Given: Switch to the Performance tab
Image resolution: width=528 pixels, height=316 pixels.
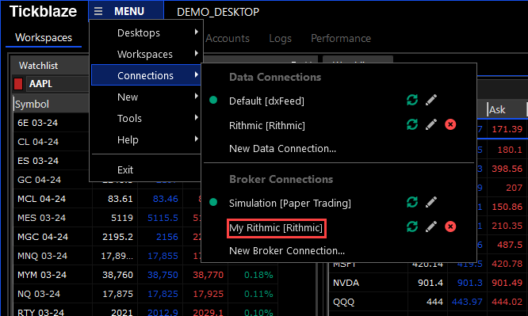Looking at the screenshot, I should pos(341,38).
